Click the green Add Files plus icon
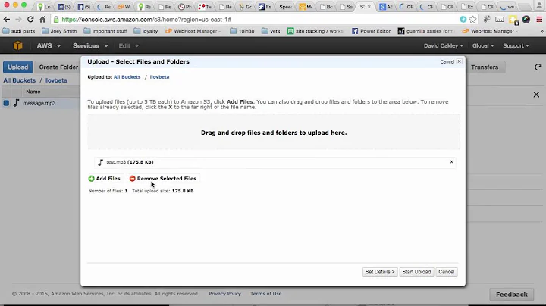Viewport: 546px width, 306px height. coord(91,179)
